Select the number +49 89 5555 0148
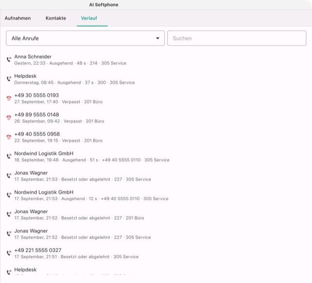 37,114
